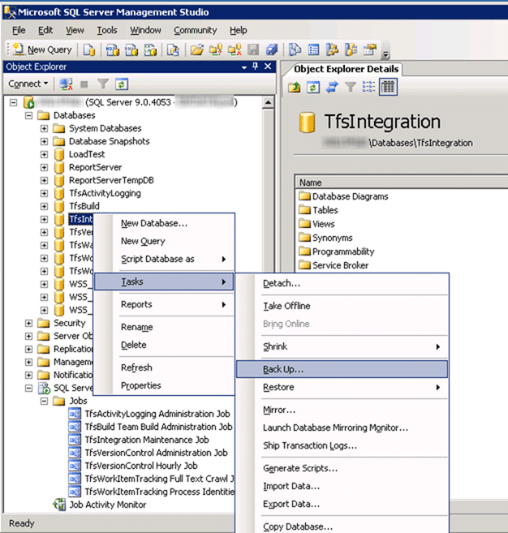This screenshot has height=533, width=508.
Task: Expand the Security folder node
Action: 29,323
